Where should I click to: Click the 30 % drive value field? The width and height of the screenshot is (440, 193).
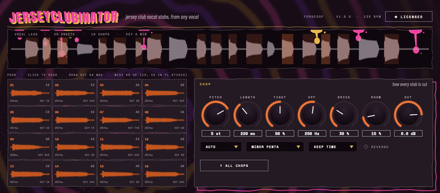pyautogui.click(x=344, y=134)
